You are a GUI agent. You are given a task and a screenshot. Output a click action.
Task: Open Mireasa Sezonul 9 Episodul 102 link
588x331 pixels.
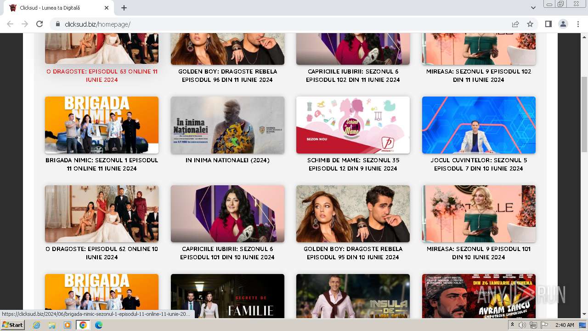[x=479, y=76]
